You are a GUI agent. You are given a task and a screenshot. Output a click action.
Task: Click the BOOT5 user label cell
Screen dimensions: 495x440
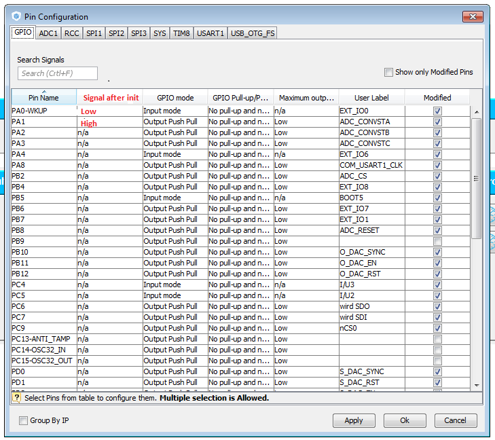click(x=371, y=198)
